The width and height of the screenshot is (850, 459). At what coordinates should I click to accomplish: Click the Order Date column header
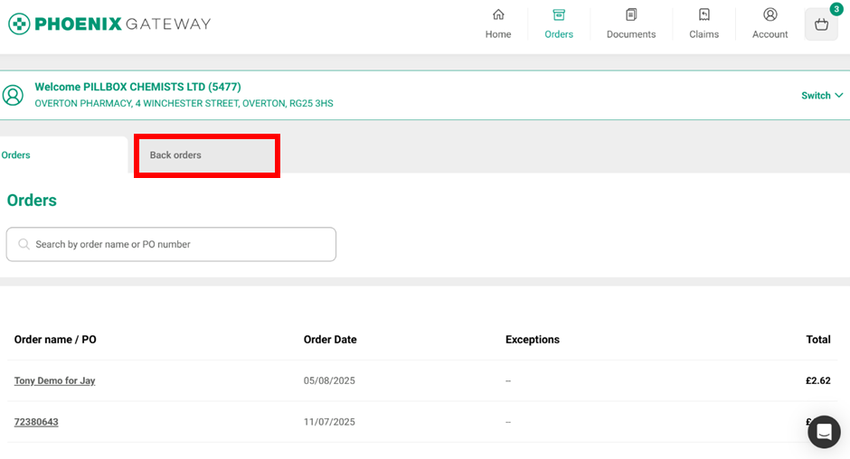click(330, 340)
